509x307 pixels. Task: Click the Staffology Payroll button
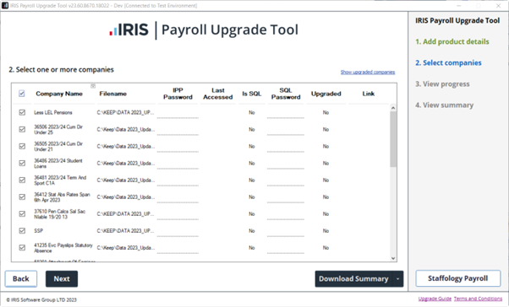pos(457,278)
